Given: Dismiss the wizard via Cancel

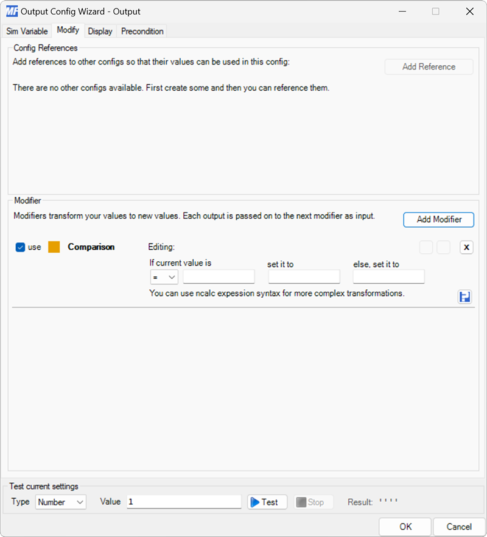Looking at the screenshot, I should pos(459,527).
